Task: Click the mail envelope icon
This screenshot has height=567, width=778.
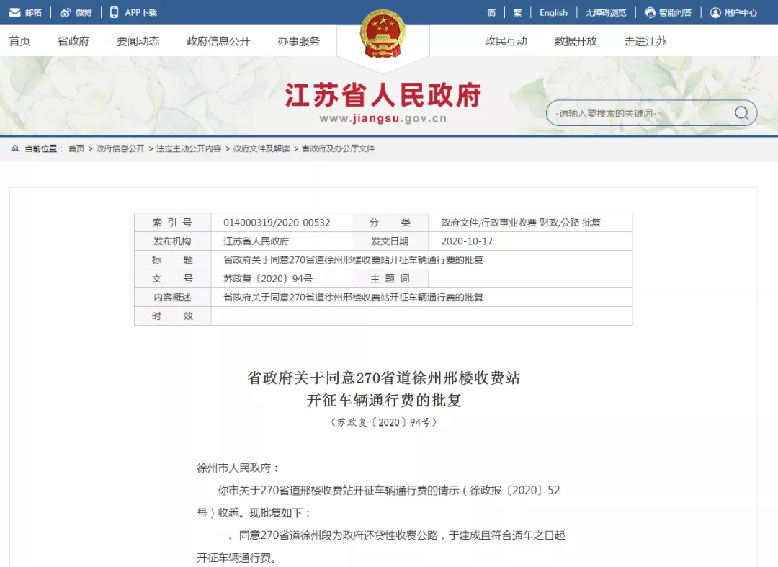Action: point(14,12)
